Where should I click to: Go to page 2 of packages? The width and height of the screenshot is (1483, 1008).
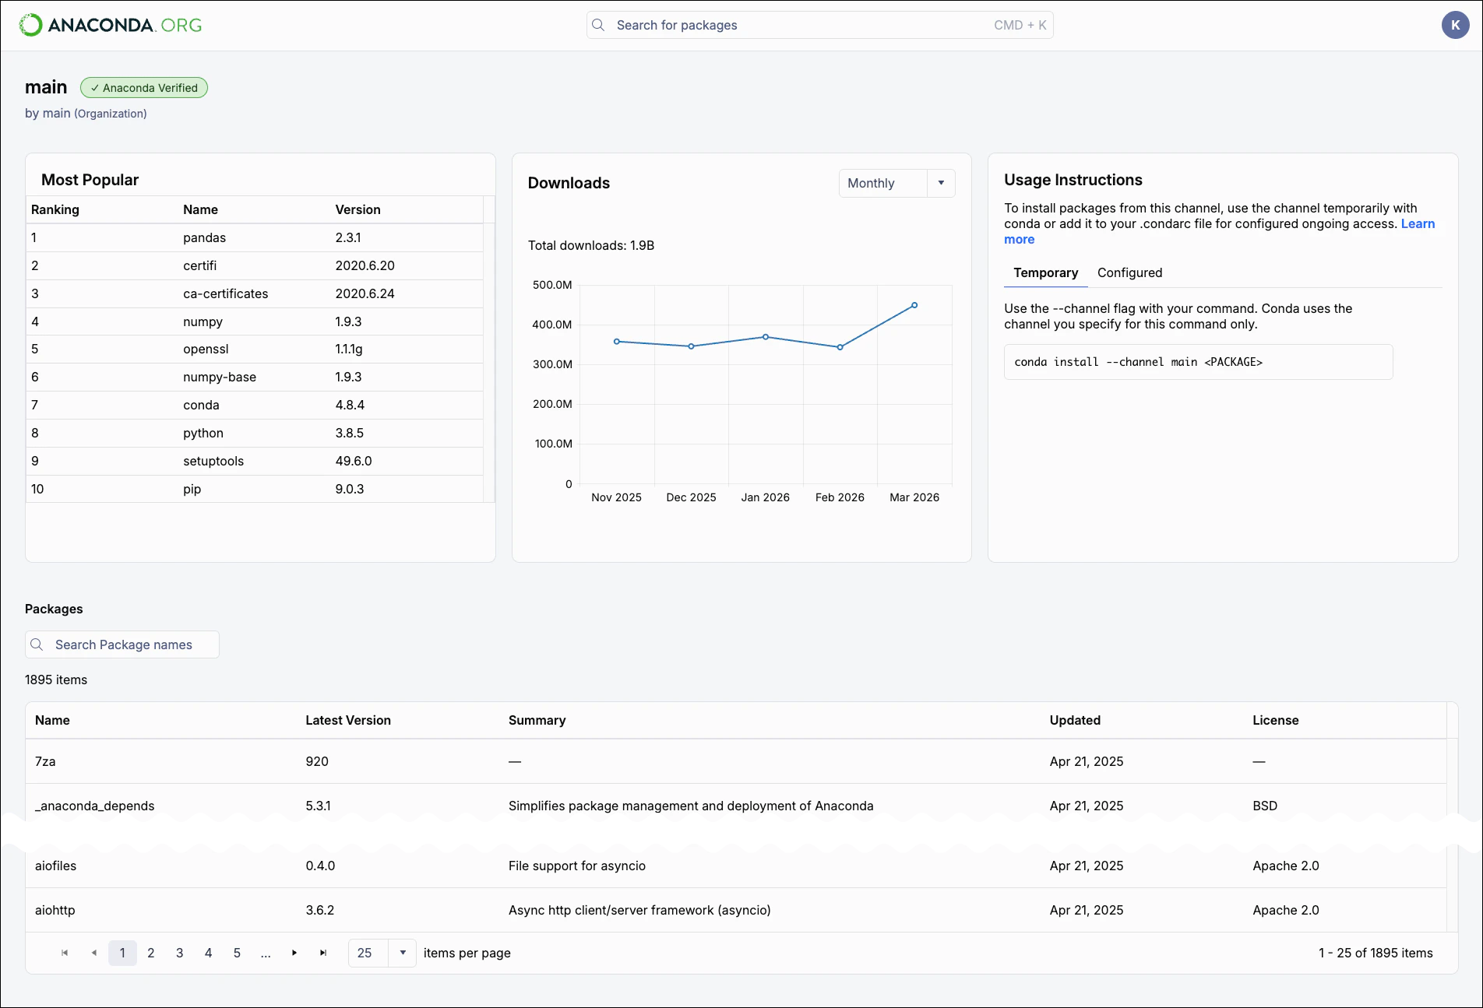tap(151, 953)
